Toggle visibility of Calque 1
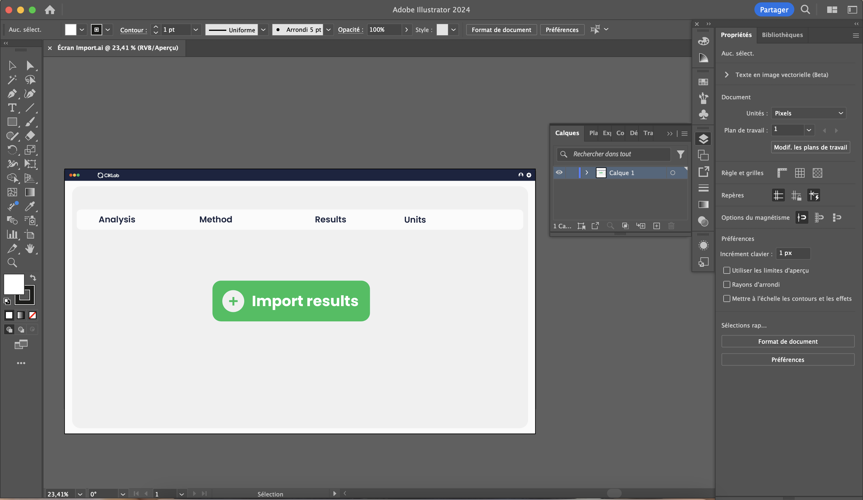Image resolution: width=863 pixels, height=500 pixels. (559, 173)
